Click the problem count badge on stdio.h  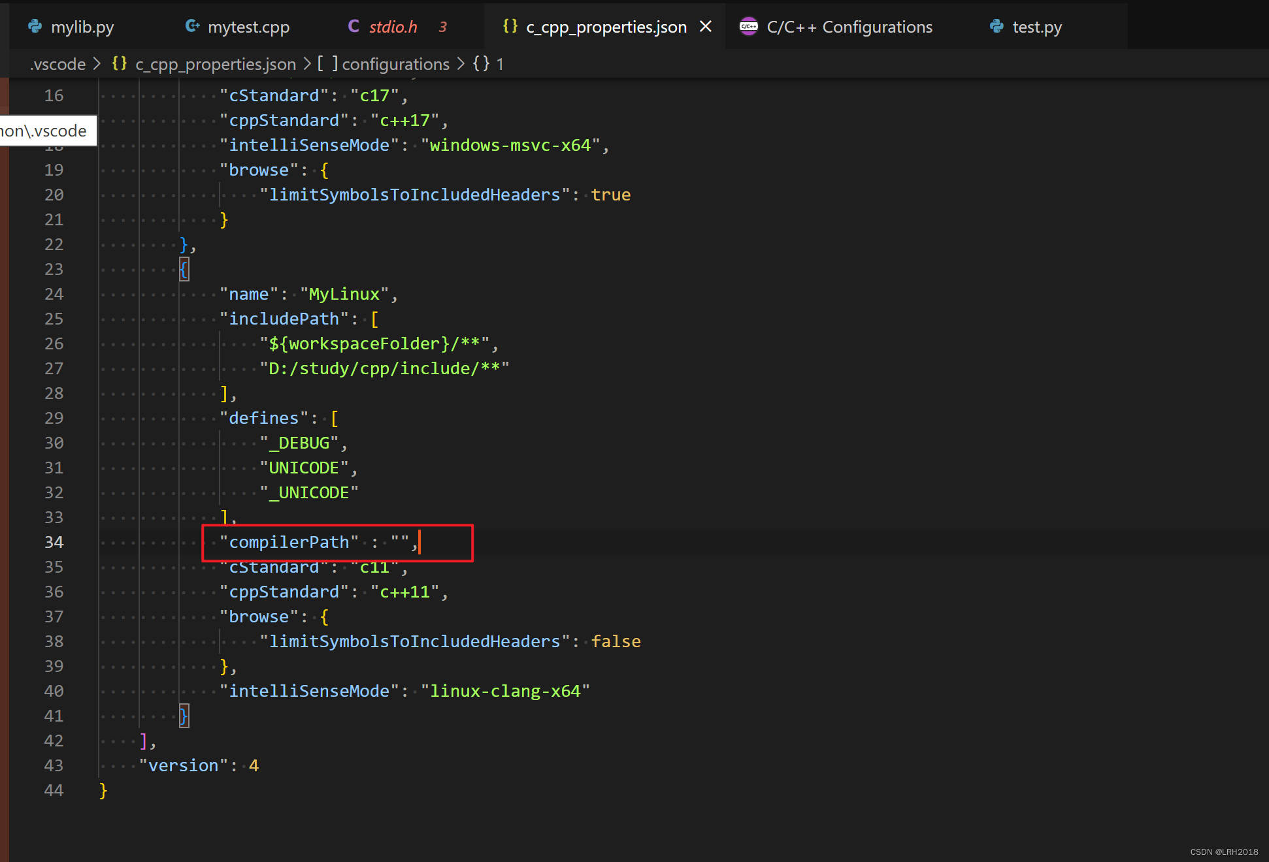tap(443, 27)
